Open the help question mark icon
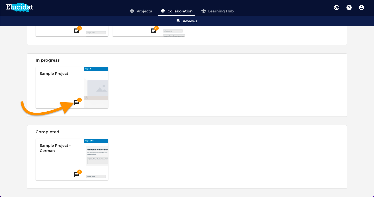The height and width of the screenshot is (197, 374). coord(349,8)
